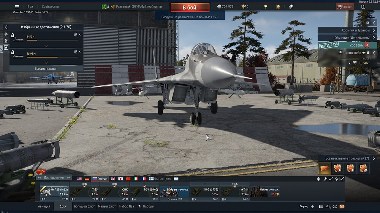Collapse the favorite achievements panel arrow

click(x=6, y=27)
